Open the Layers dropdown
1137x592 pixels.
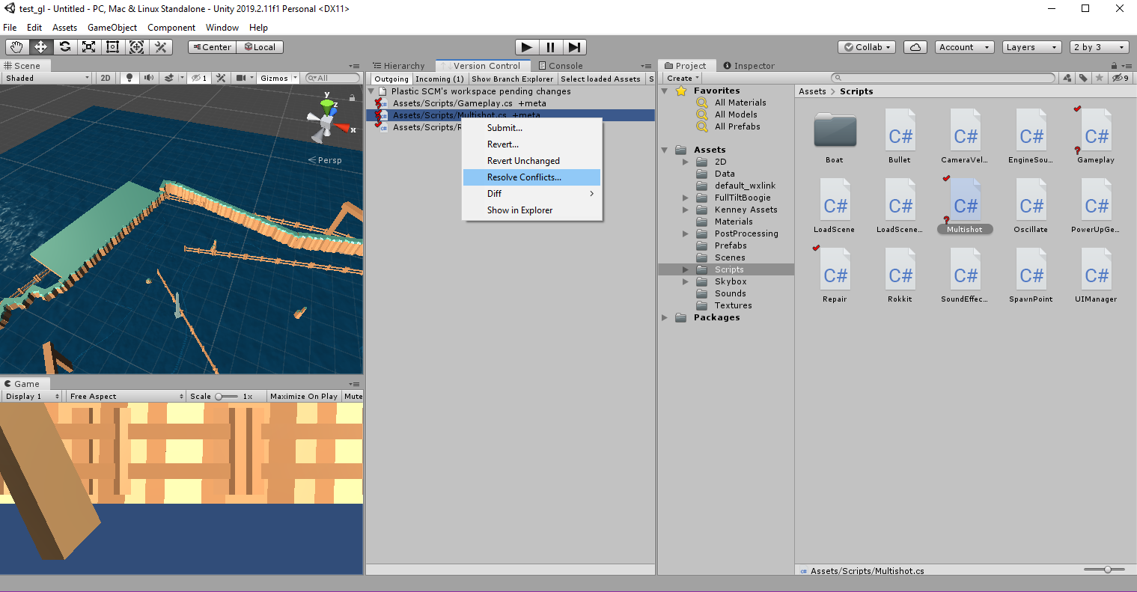pyautogui.click(x=1031, y=46)
